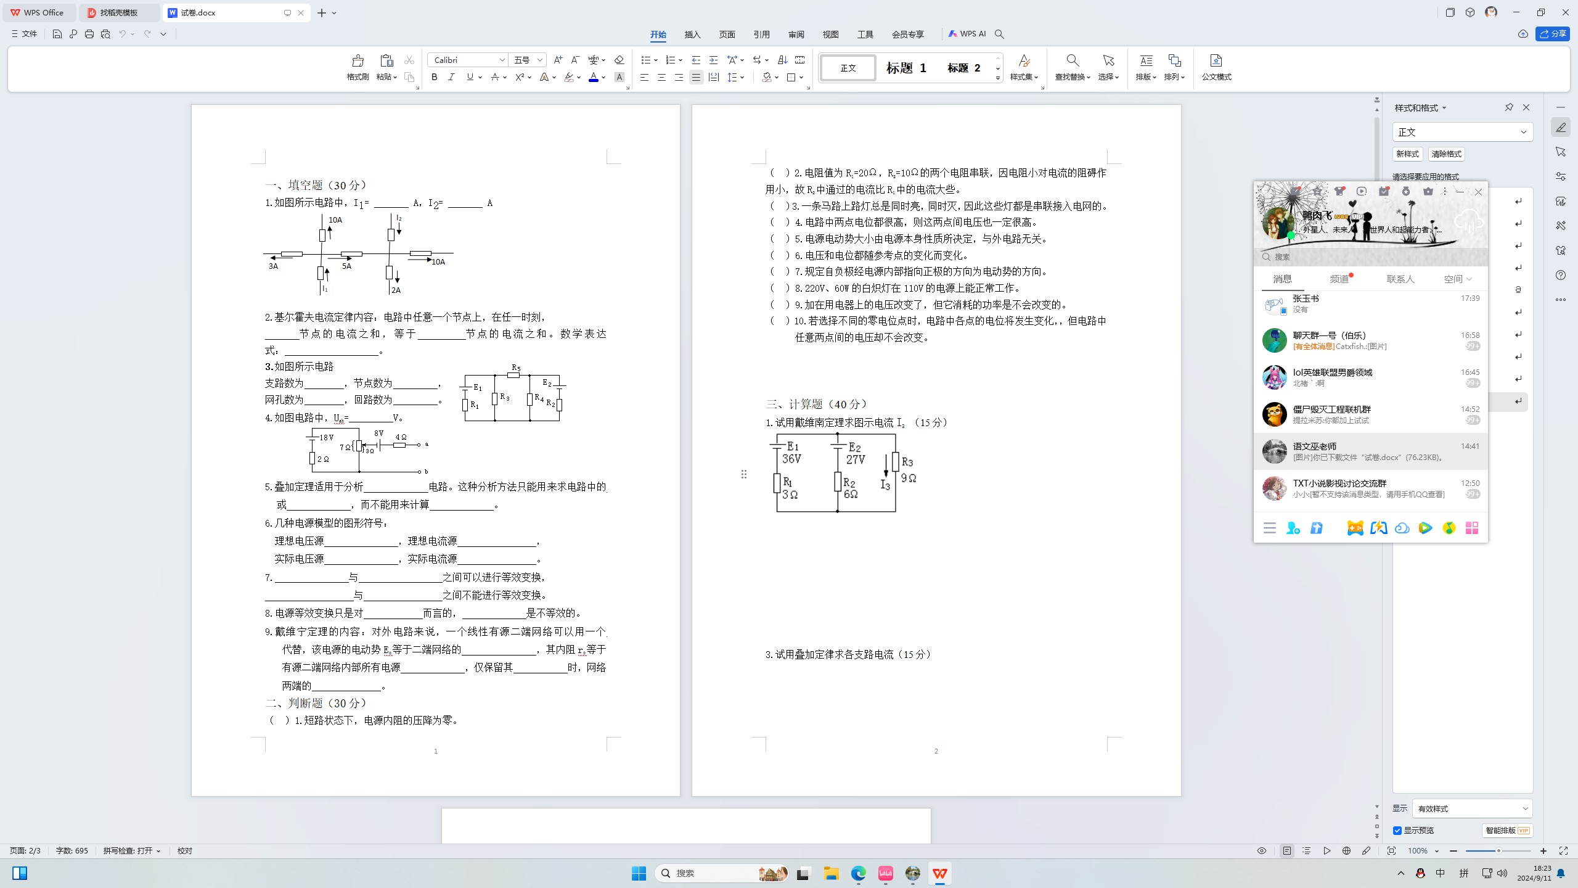Viewport: 1578px width, 888px height.
Task: Expand the 空间 dropdown in QQ
Action: tap(1470, 279)
